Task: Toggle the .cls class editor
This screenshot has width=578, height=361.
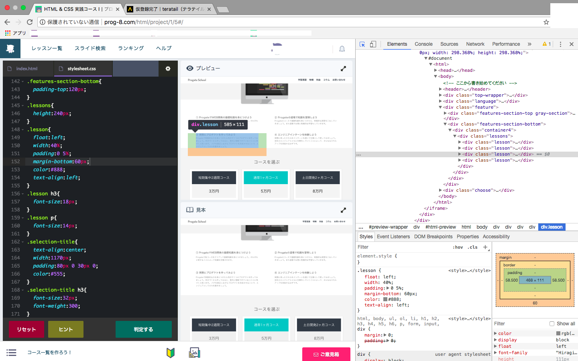Action: pos(472,247)
